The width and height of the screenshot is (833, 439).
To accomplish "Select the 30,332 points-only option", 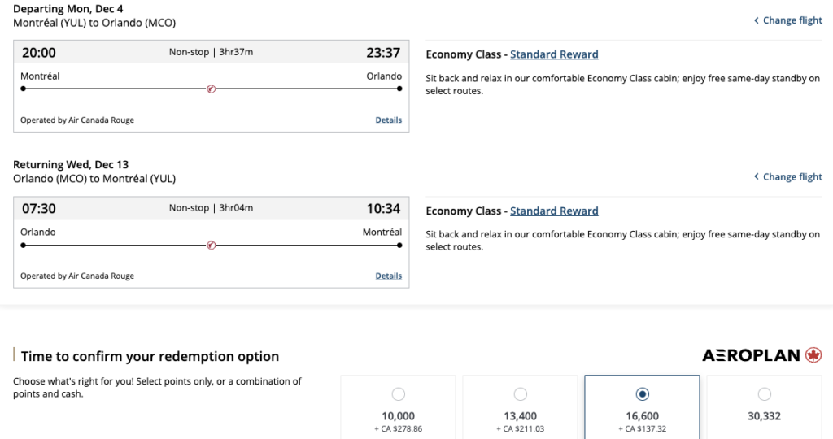I will (x=764, y=394).
